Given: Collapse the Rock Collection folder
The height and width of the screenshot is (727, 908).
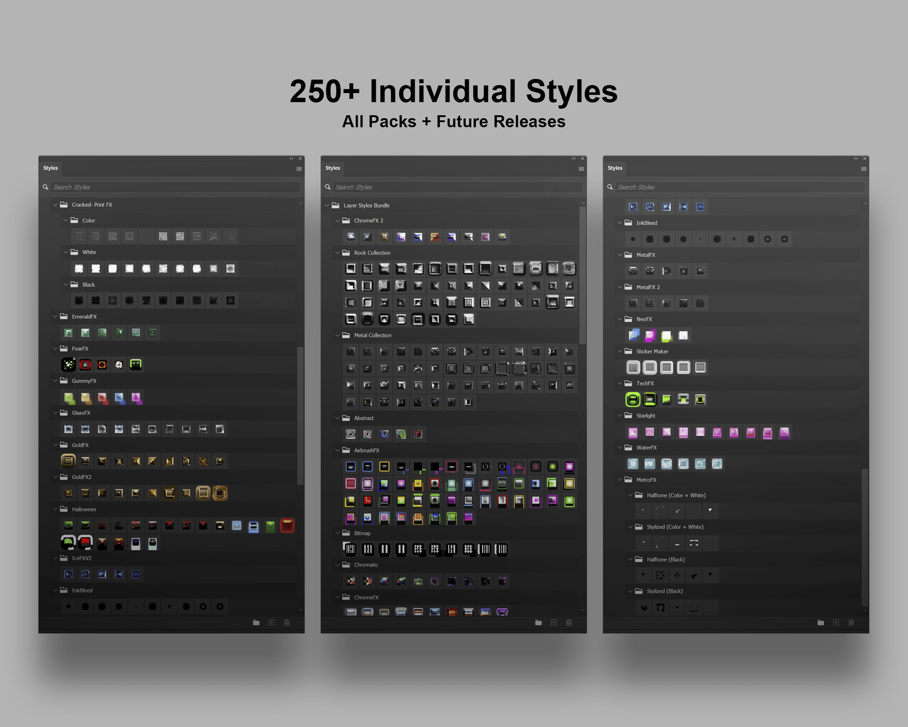Looking at the screenshot, I should (337, 252).
